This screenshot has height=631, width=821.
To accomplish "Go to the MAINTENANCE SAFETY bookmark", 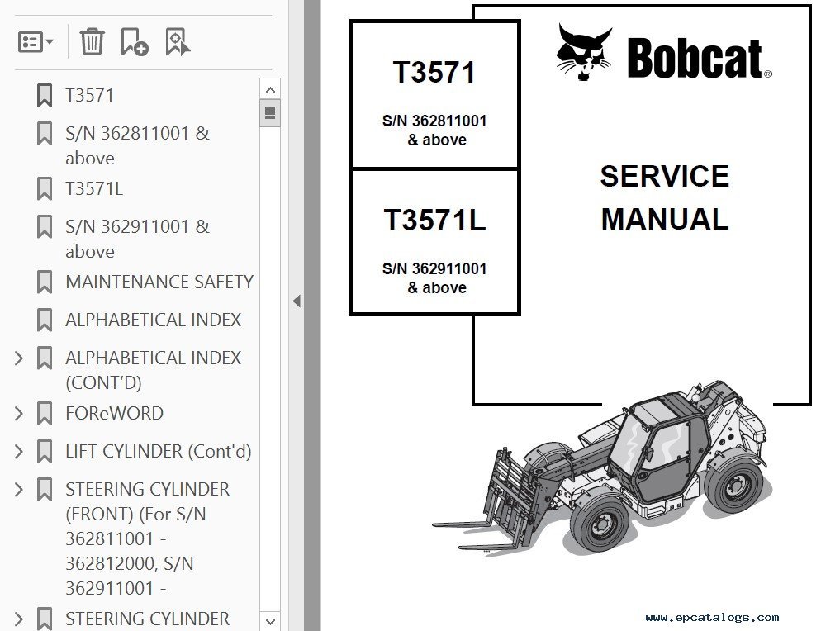I will tap(159, 282).
